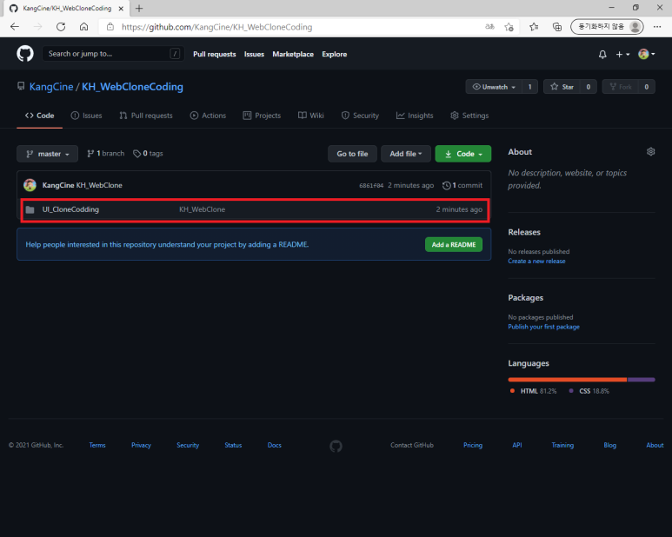View the 0 tags link
This screenshot has height=537, width=672.
pos(148,153)
